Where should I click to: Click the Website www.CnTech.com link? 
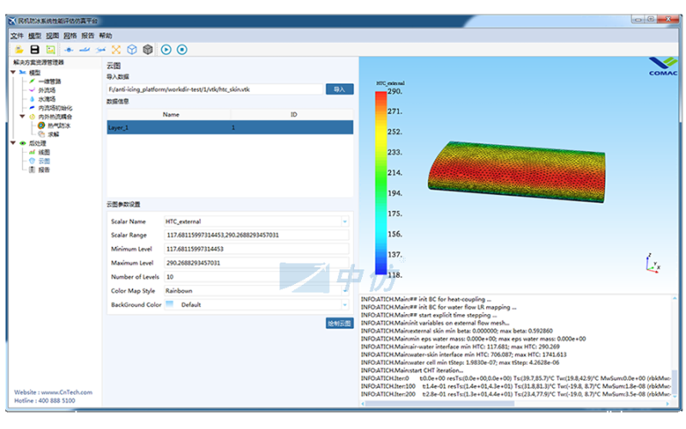[53, 392]
